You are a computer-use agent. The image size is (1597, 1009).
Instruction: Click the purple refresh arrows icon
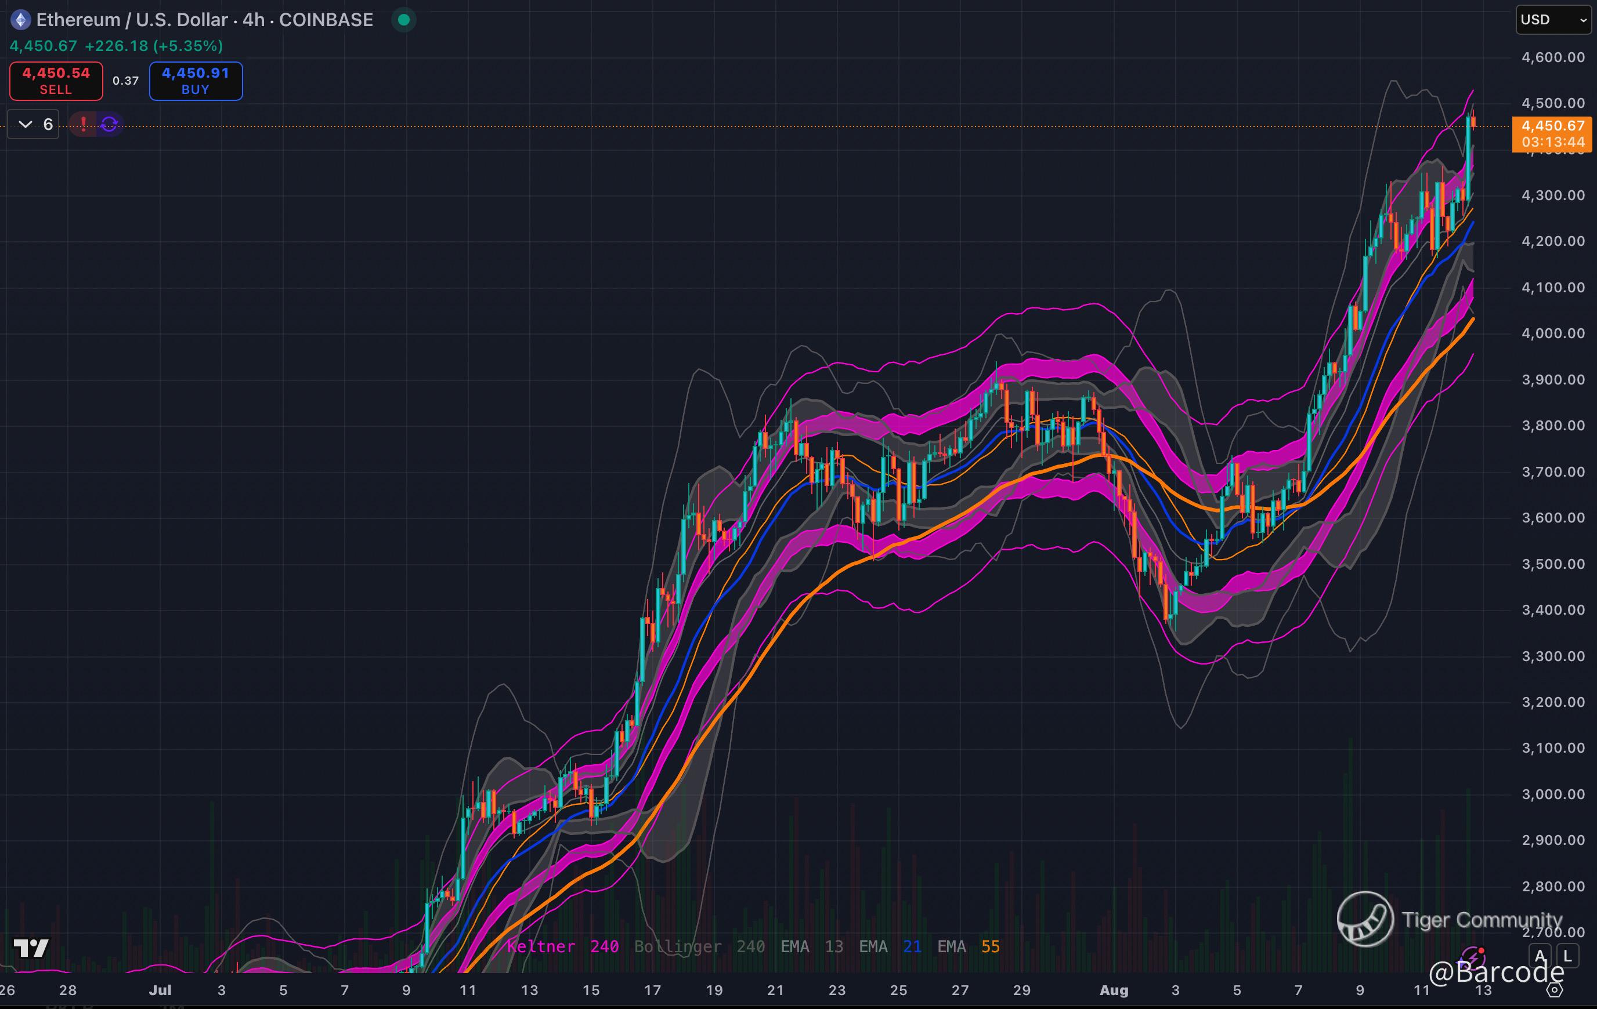pyautogui.click(x=110, y=124)
